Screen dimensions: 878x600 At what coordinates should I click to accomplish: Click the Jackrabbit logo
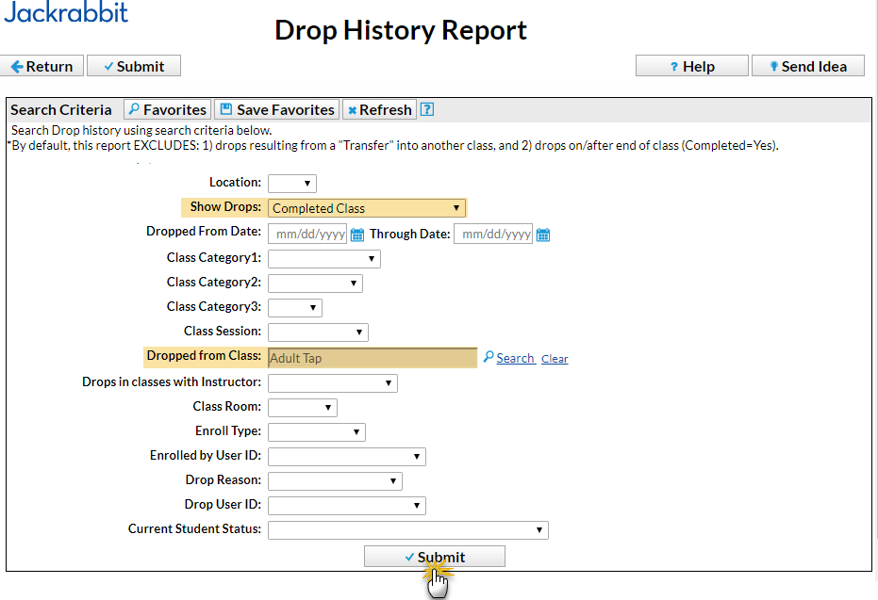(66, 12)
